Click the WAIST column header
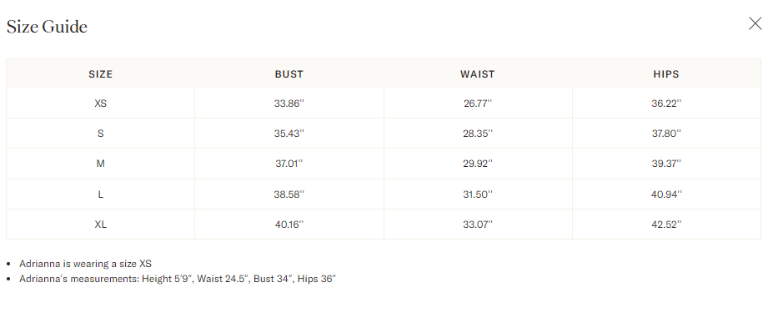This screenshot has width=778, height=318. [x=477, y=74]
